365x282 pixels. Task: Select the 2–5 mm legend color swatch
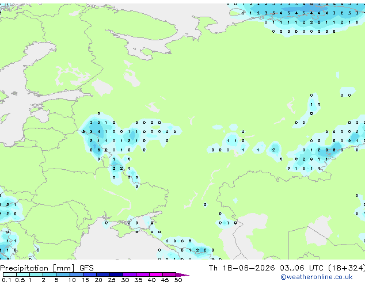[50, 275]
